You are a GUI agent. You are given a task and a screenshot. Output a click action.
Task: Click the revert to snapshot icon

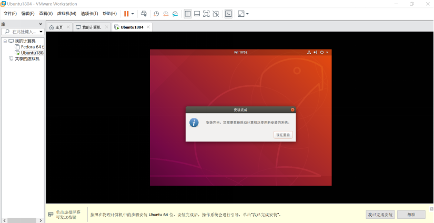tap(166, 14)
